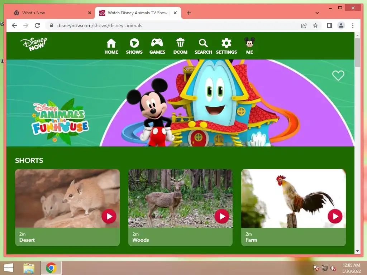
Task: Open the Home section in DisneyNOW
Action: [x=111, y=46]
